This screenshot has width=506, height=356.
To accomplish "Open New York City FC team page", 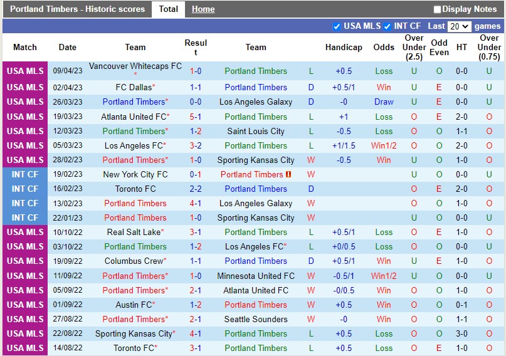I will coord(135,174).
